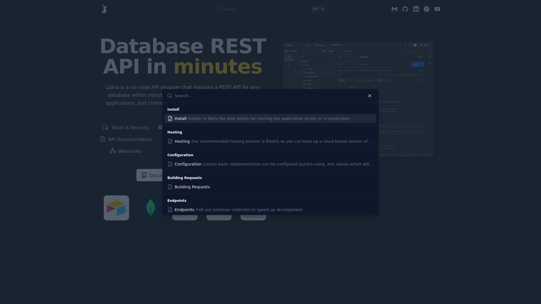Click the Roles & Security label
The height and width of the screenshot is (304, 541).
130,128
